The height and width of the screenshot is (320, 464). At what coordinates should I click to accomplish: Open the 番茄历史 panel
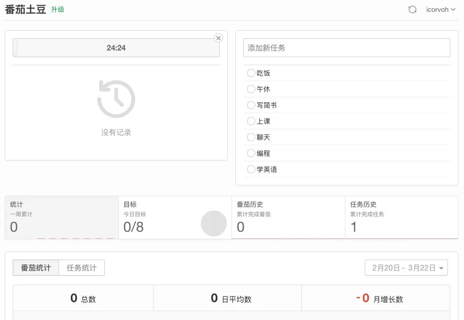pyautogui.click(x=288, y=218)
